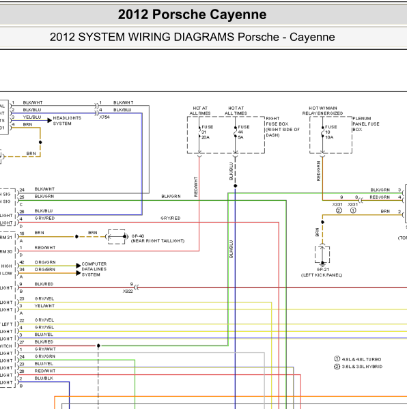
Task: Click the Hot W/ Main Relay Energized label
Action: point(322,111)
